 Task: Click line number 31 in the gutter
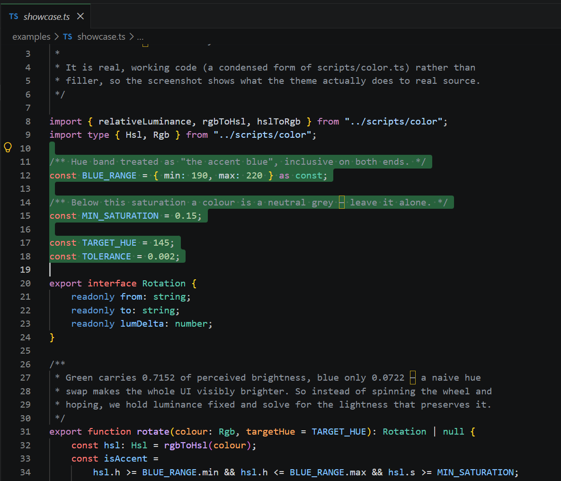click(x=26, y=432)
